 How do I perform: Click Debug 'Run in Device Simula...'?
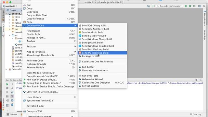click(x=50, y=83)
